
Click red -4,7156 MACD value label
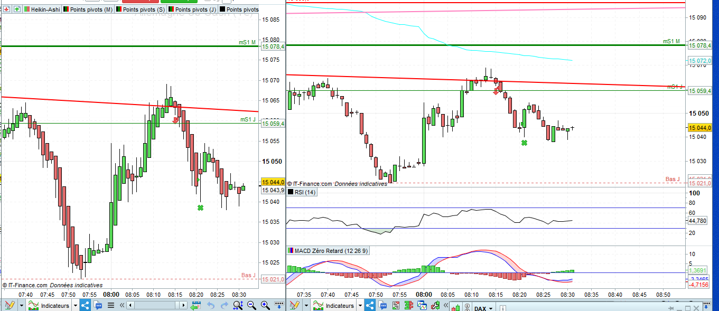pos(698,285)
